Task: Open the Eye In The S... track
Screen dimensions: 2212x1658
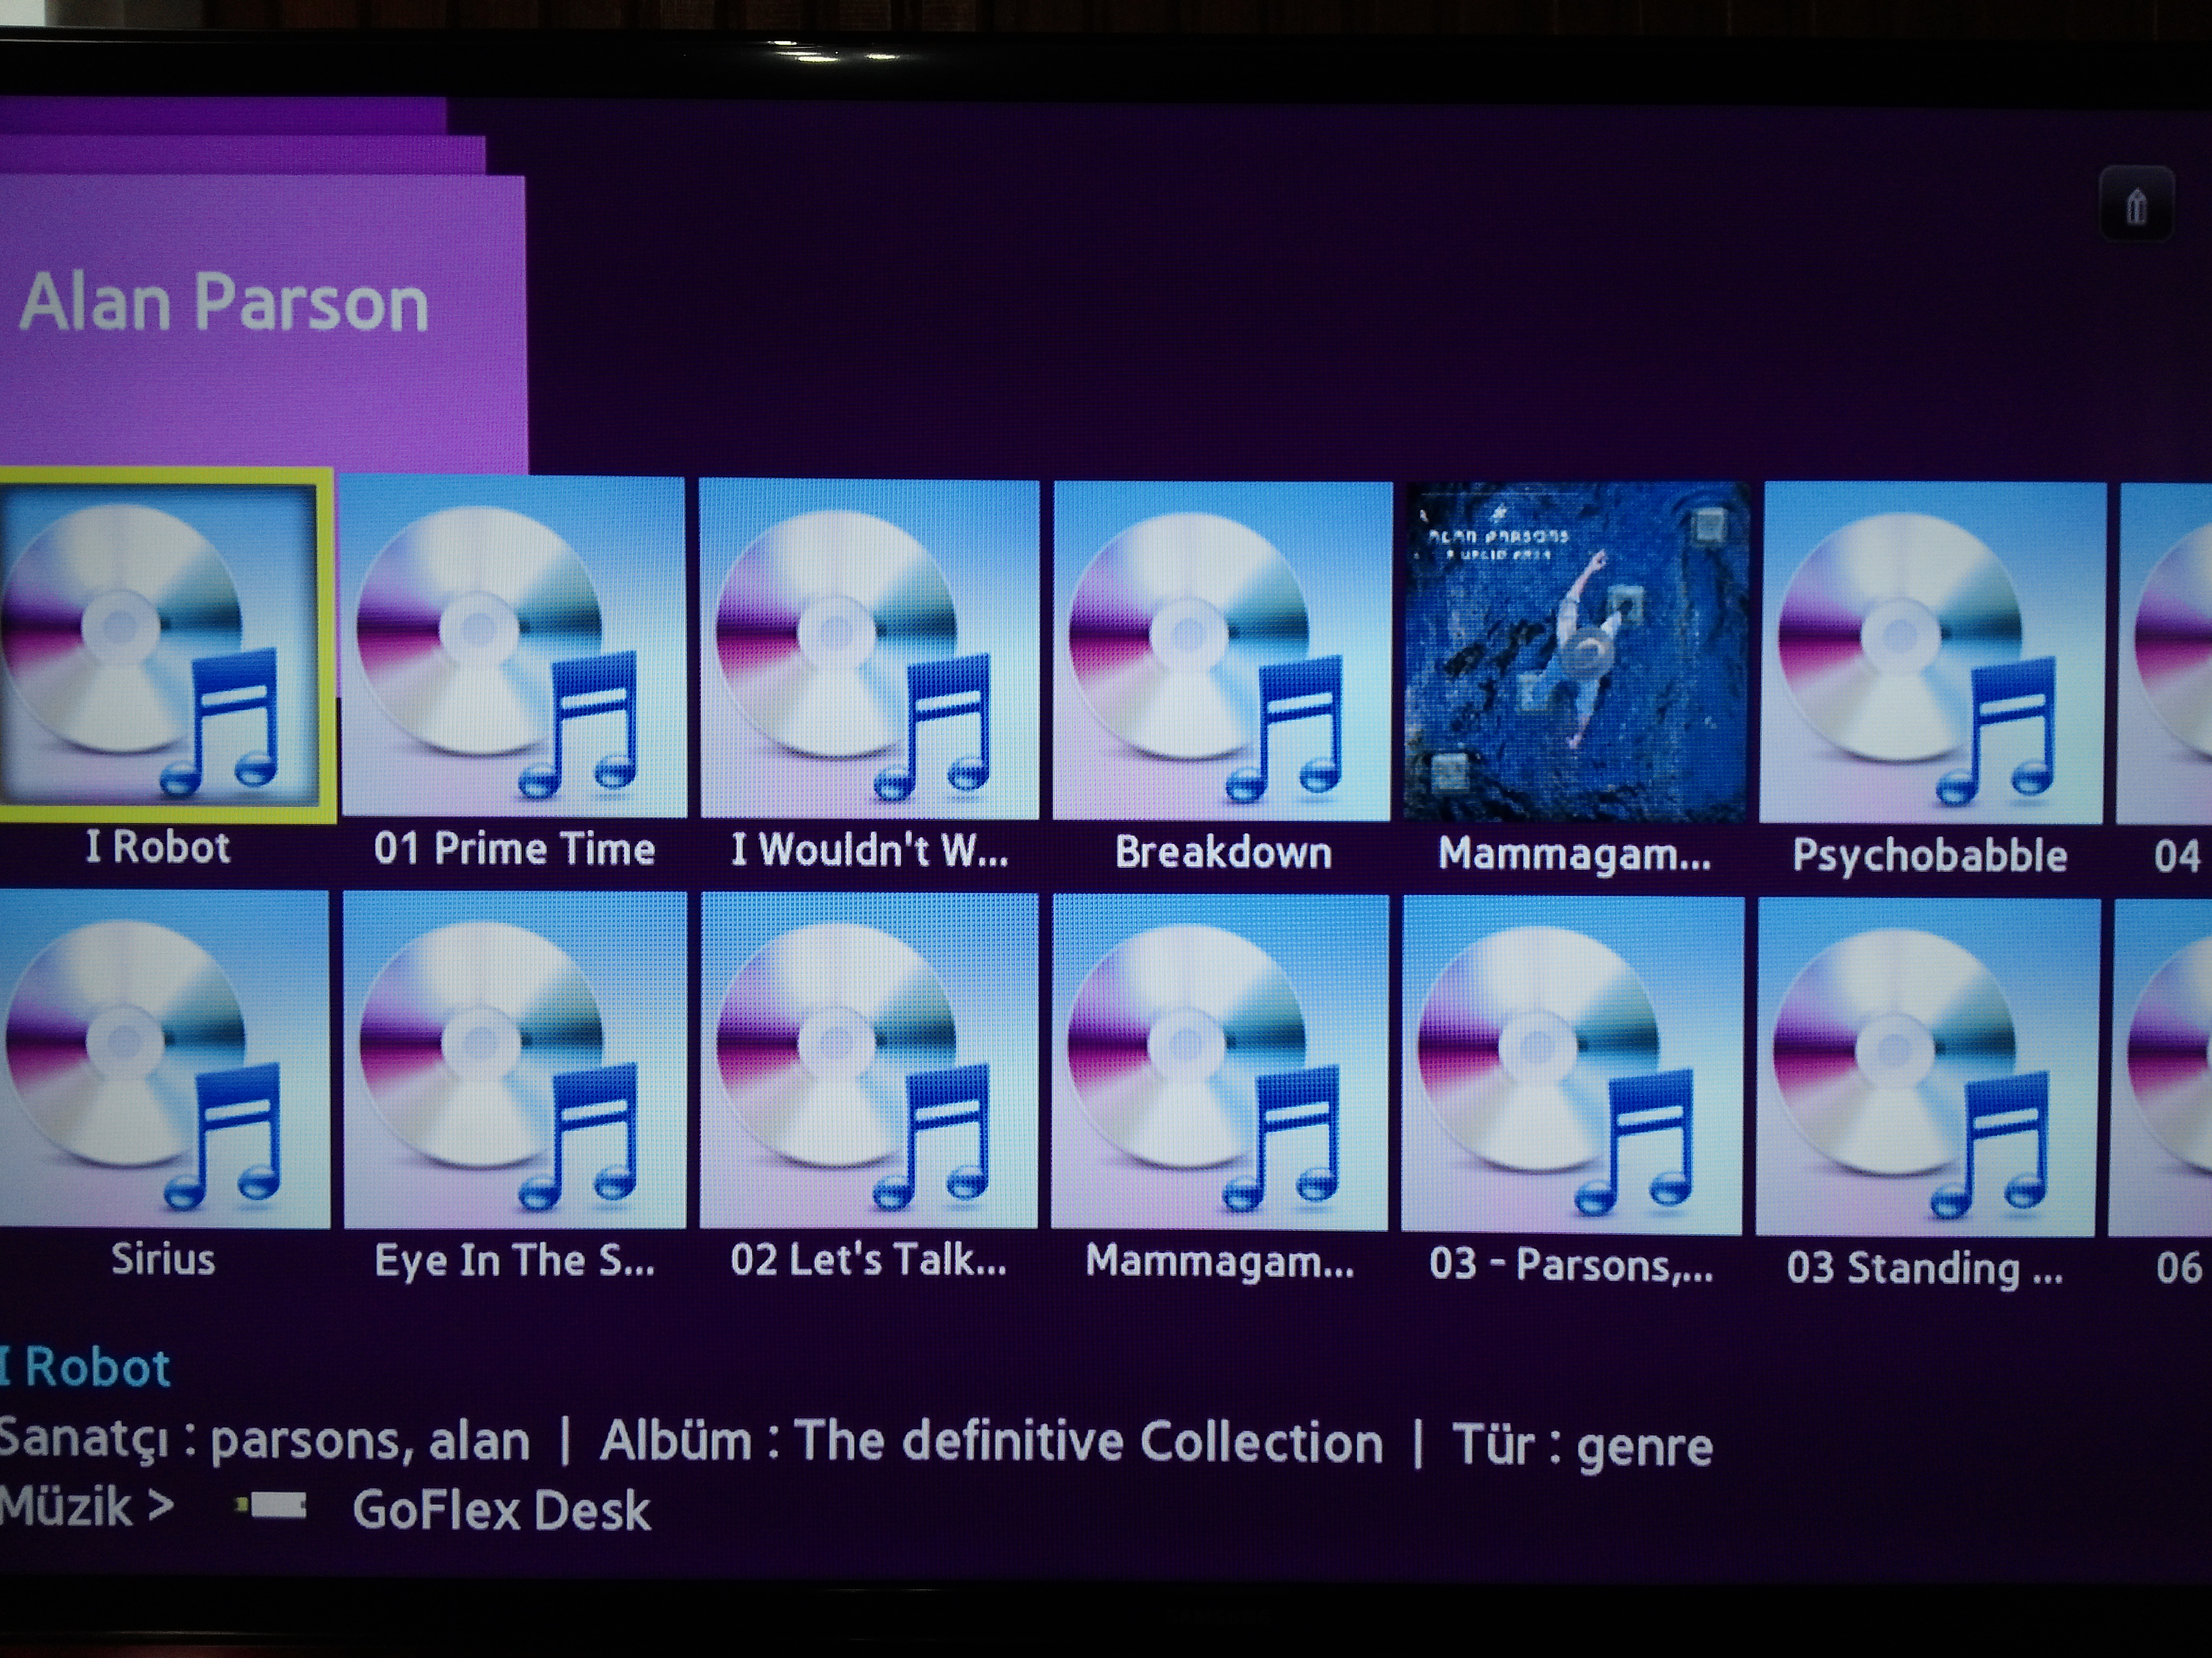Action: [x=514, y=1060]
